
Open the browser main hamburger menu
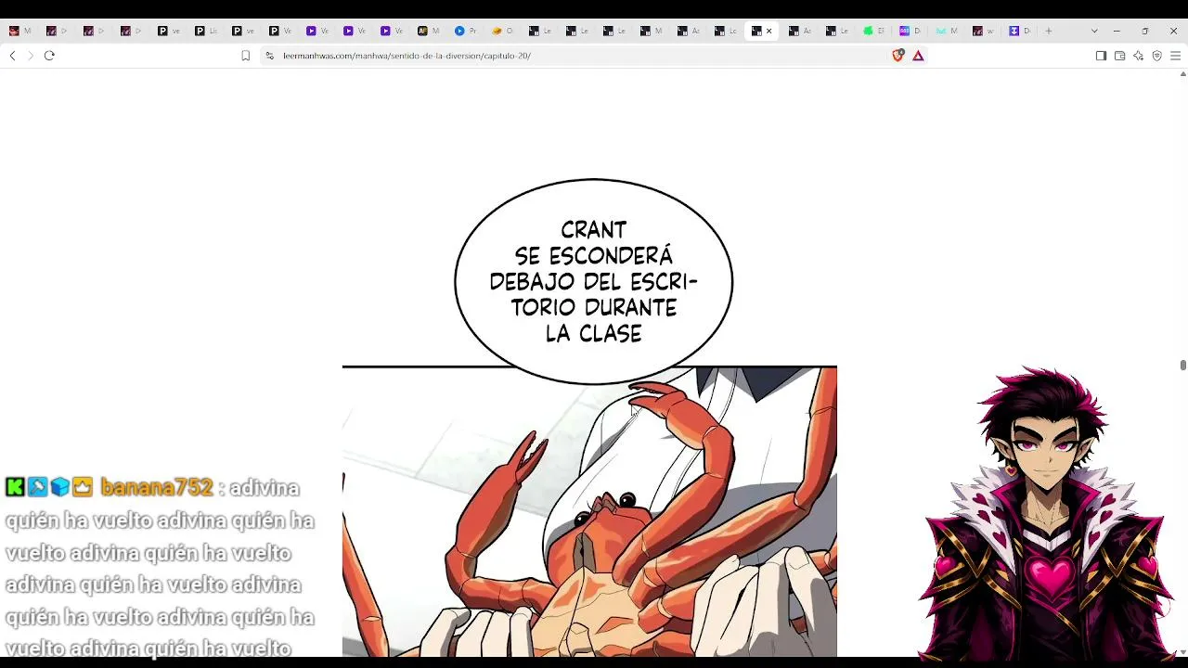click(x=1175, y=56)
